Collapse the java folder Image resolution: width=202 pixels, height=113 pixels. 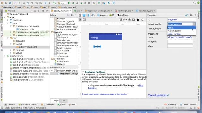click(8, 23)
